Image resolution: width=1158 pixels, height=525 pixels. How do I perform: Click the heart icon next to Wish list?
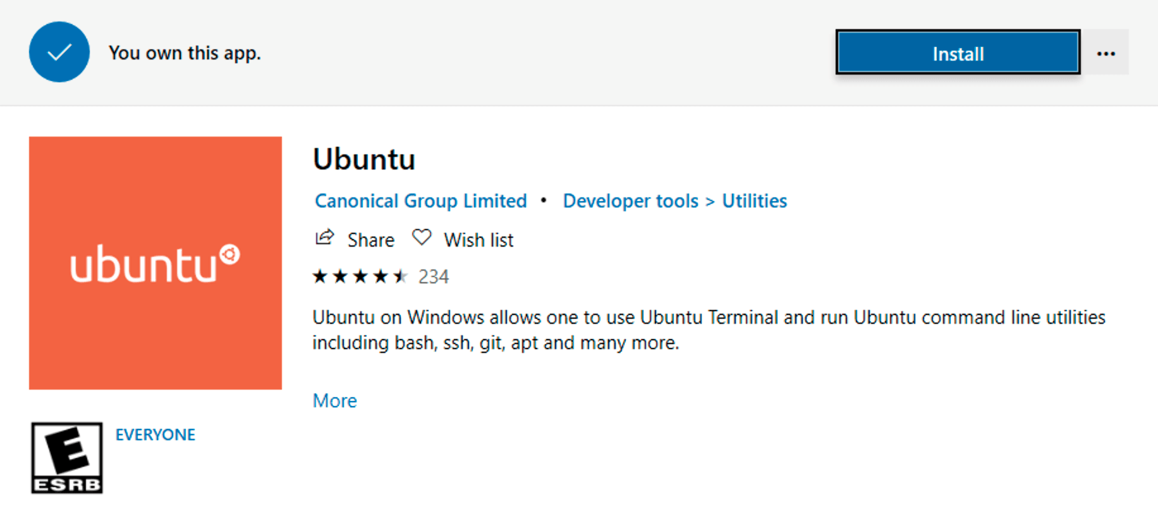(x=421, y=237)
